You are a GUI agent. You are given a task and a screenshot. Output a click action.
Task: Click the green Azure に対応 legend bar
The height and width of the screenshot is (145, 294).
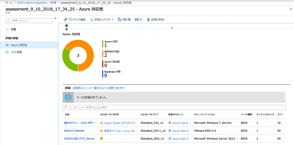coord(102,44)
